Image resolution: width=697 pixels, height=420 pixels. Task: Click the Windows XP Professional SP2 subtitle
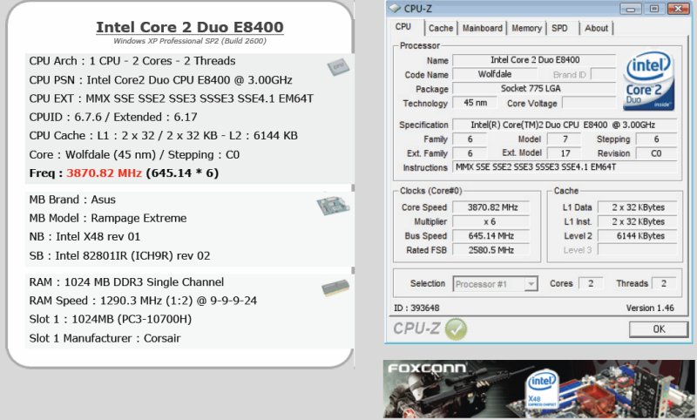(x=190, y=41)
